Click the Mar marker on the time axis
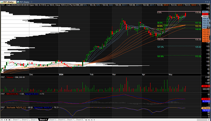Image resolution: width=211 pixels, height=121 pixels. coord(114,75)
